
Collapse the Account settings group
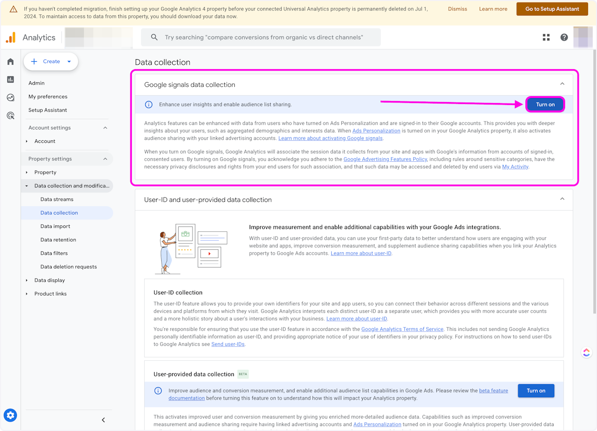pos(105,128)
